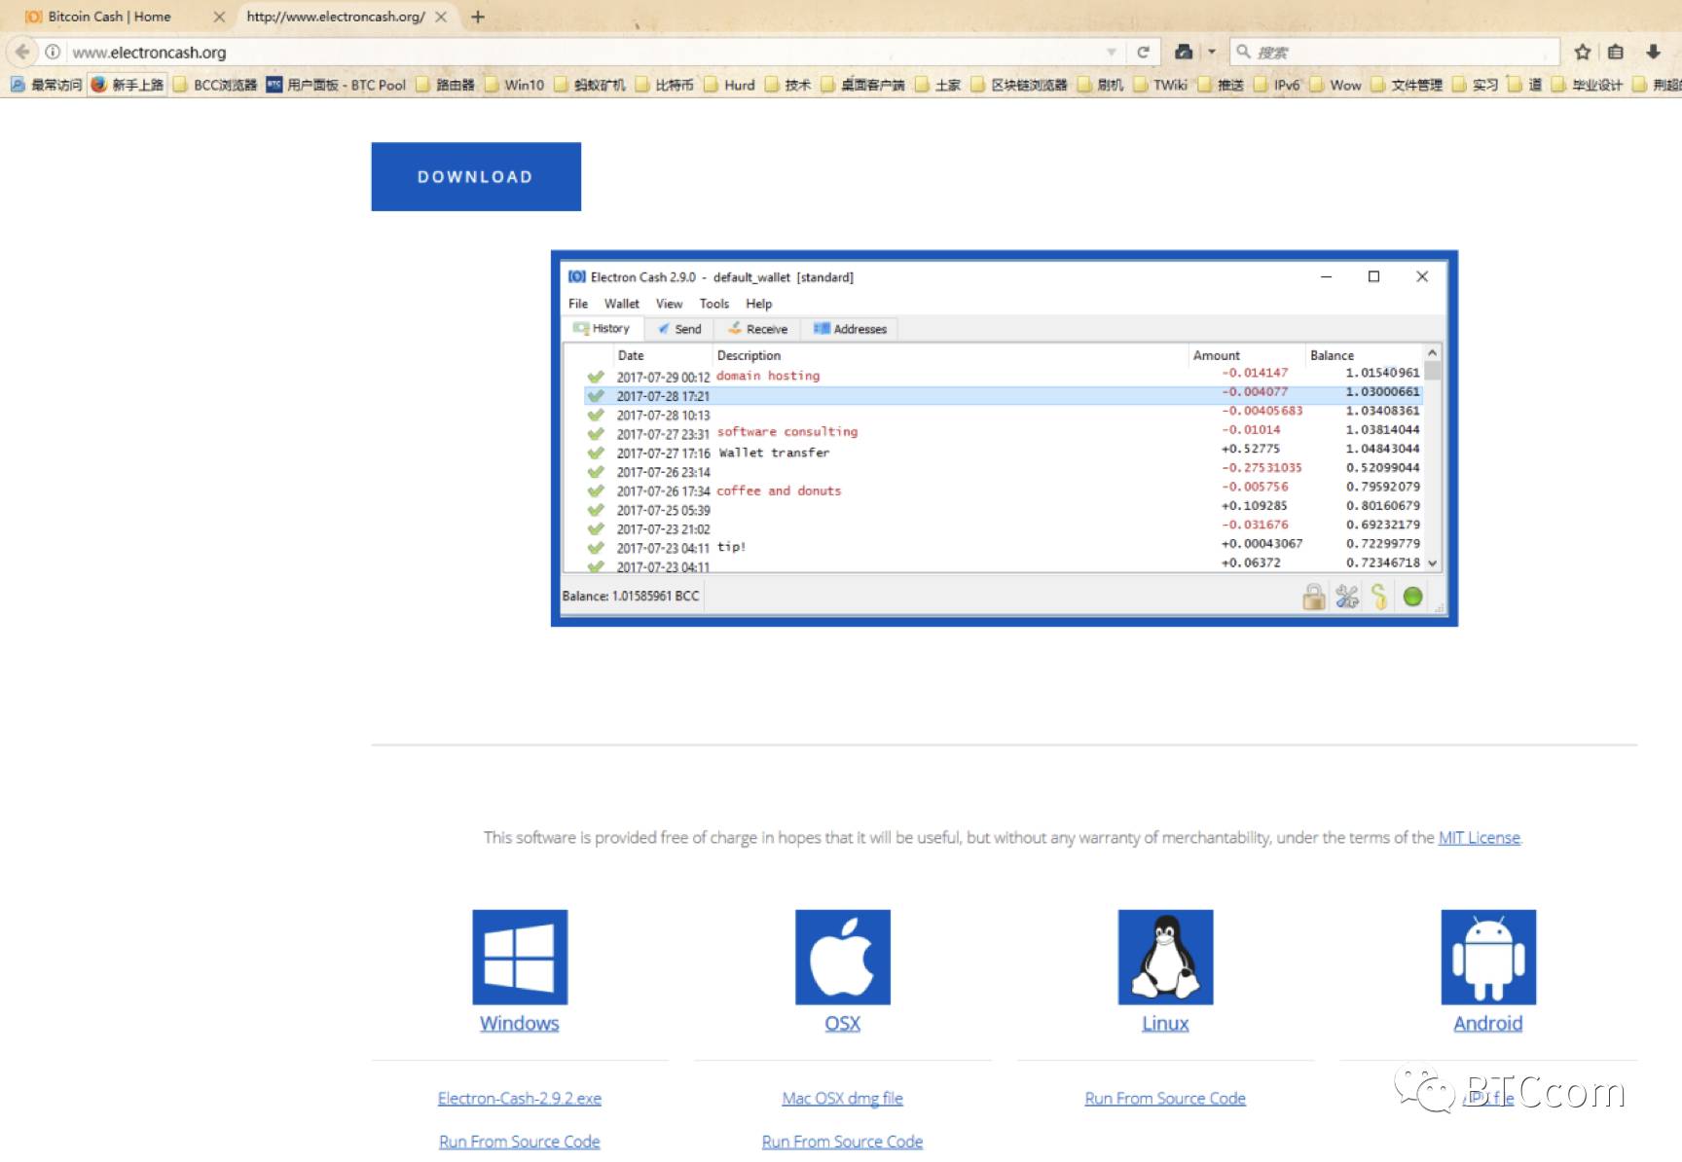1682x1162 pixels.
Task: Open the 新手上路 Firefox bookmark
Action: (127, 85)
